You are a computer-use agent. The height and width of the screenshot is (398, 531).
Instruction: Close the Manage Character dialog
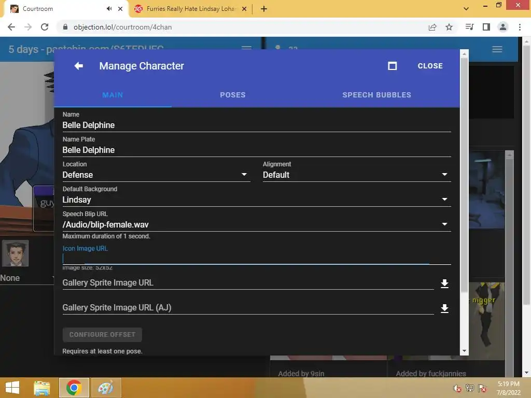(x=430, y=66)
